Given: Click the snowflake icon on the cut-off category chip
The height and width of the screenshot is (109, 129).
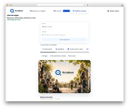Looking at the screenshot, I should (x=87, y=49).
